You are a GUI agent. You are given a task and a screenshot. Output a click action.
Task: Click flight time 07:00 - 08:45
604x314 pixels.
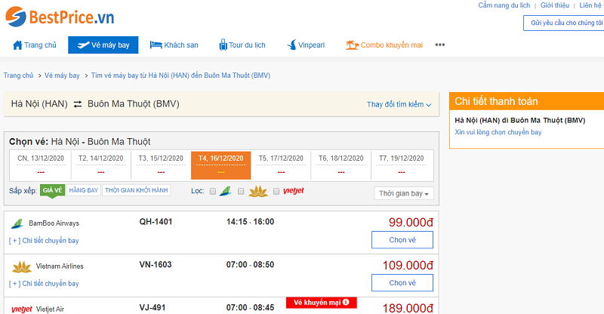[251, 308]
